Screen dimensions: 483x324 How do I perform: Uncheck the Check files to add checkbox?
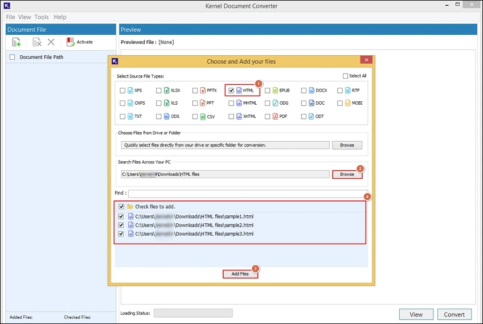click(x=121, y=207)
